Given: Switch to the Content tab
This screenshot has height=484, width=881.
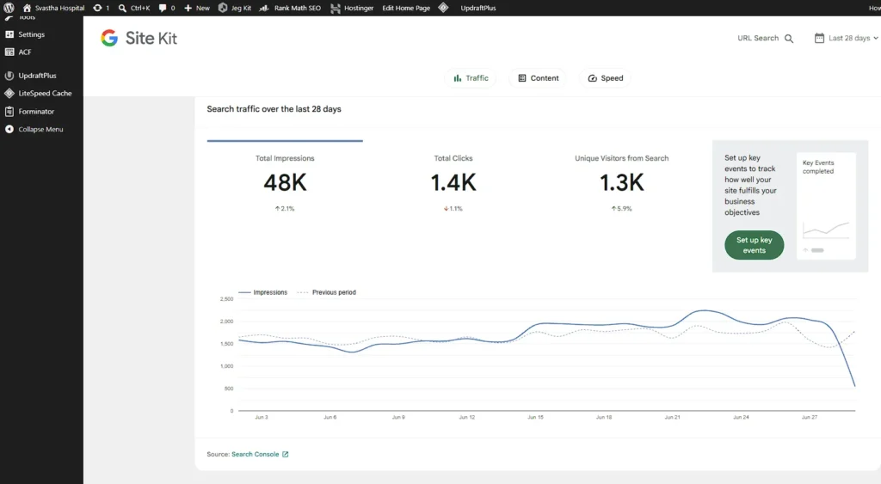Looking at the screenshot, I should (x=539, y=78).
